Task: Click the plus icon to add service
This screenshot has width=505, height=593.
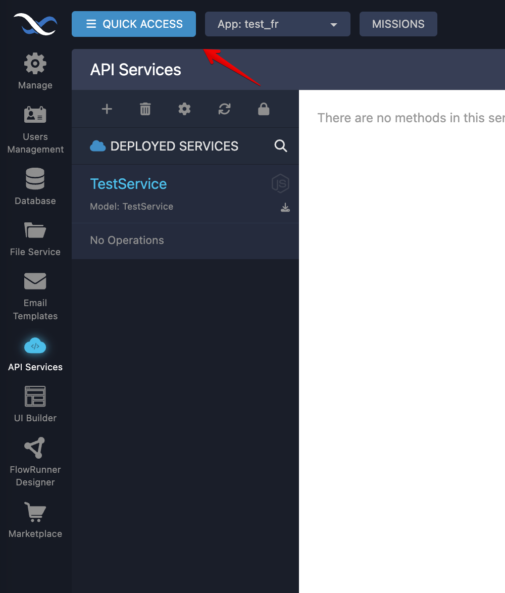Action: [x=107, y=109]
